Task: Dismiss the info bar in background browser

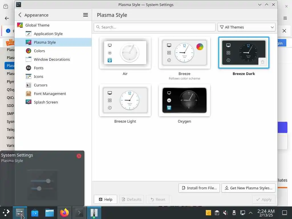Action: [284, 31]
